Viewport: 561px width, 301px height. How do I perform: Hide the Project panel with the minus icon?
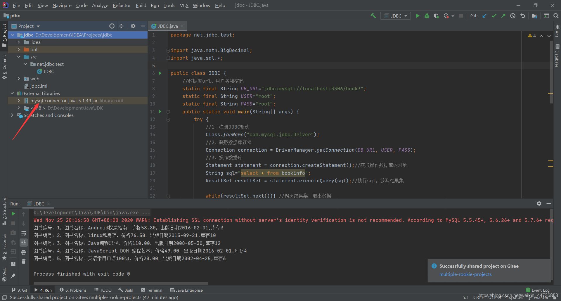(x=143, y=26)
